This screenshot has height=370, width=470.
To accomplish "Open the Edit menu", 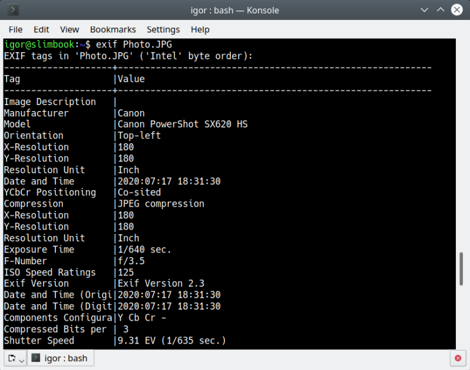I will (x=41, y=29).
